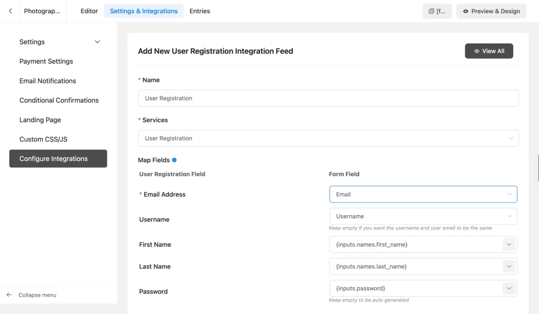The image size is (539, 314).
Task: Click the Map Fields info icon
Action: click(x=174, y=160)
